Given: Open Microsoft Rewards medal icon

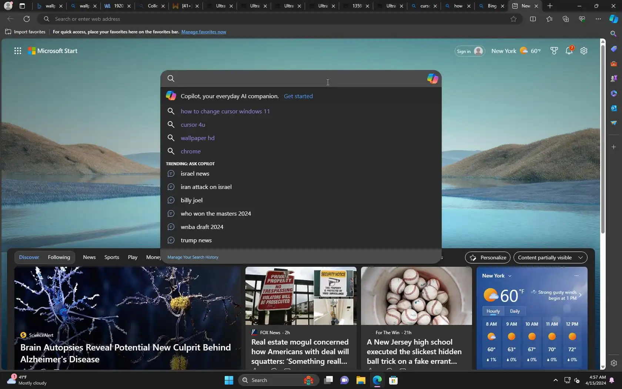Looking at the screenshot, I should (554, 51).
